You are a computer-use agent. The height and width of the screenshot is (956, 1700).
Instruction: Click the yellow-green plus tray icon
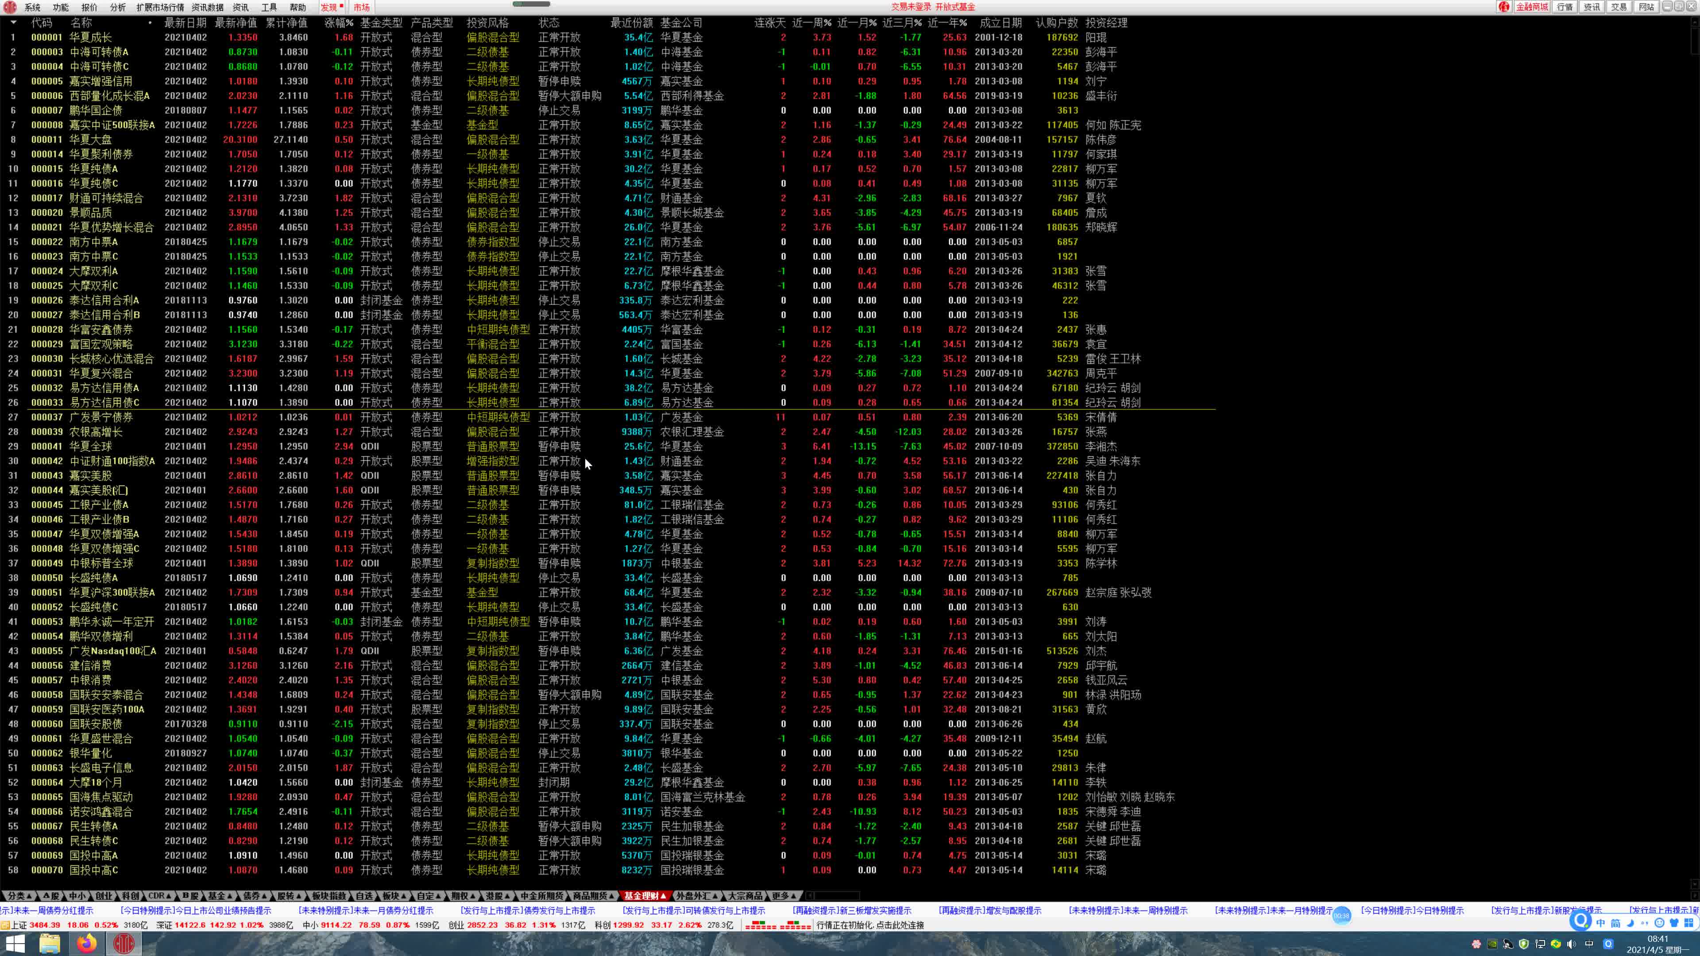click(1556, 944)
